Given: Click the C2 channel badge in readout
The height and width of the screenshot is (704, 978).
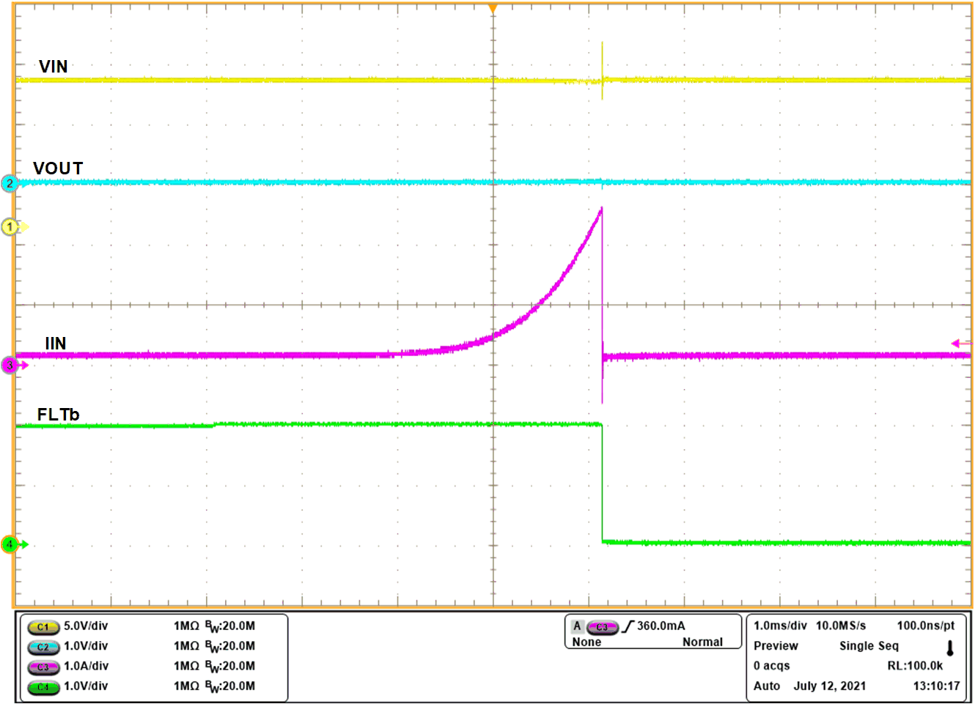Looking at the screenshot, I should [x=43, y=647].
